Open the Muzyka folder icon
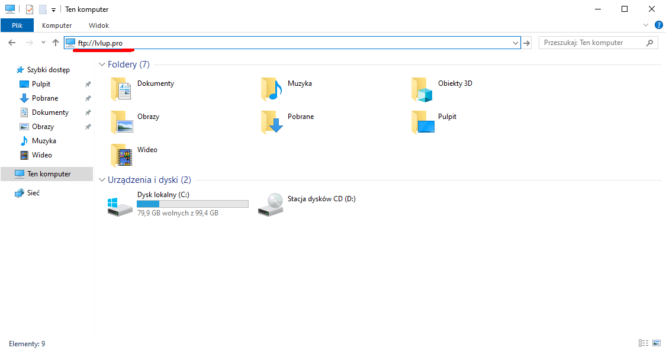The width and height of the screenshot is (666, 351). (272, 89)
